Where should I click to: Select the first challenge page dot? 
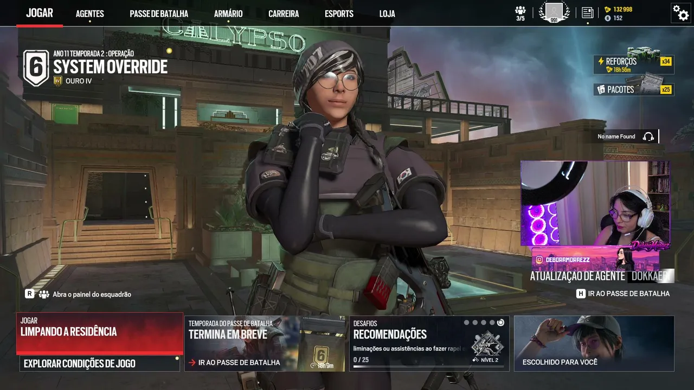point(466,323)
